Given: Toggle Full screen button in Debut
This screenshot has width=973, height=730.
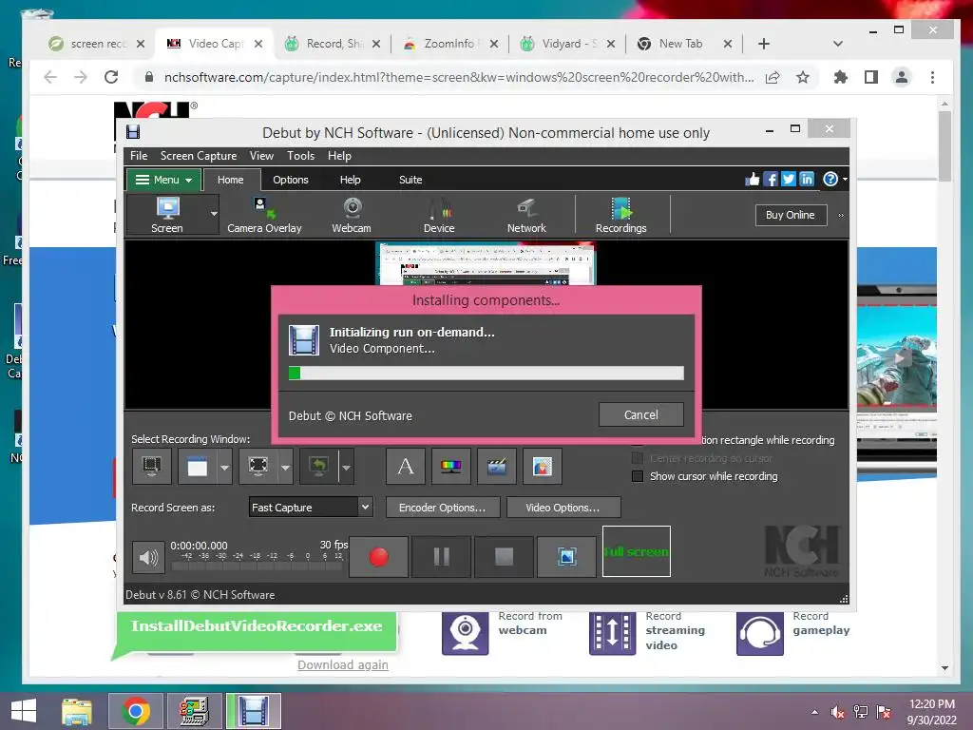Looking at the screenshot, I should (636, 551).
